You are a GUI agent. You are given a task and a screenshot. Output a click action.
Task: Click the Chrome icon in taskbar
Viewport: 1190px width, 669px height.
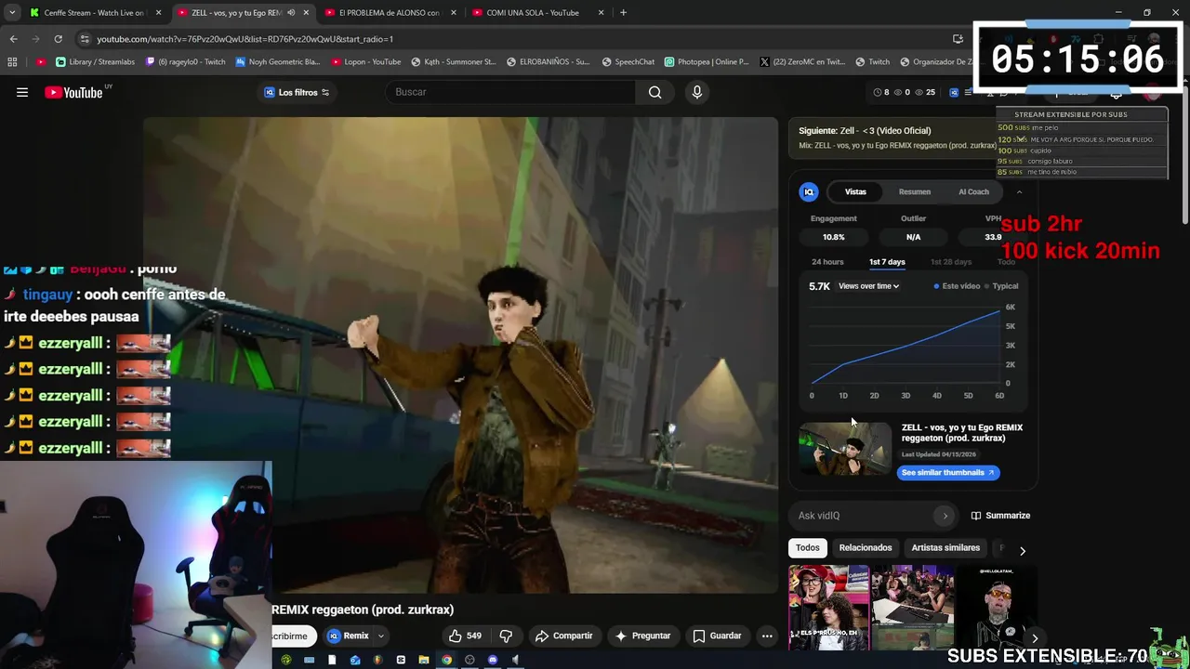point(446,660)
